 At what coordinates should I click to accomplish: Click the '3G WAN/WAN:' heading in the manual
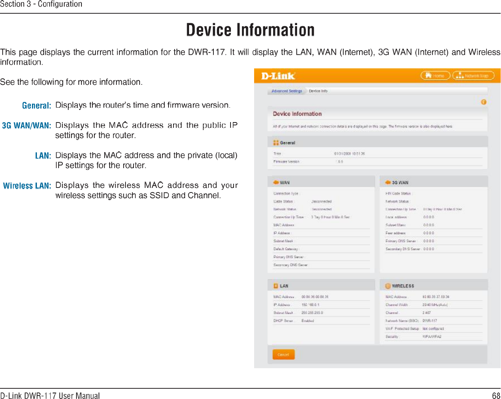click(x=27, y=126)
